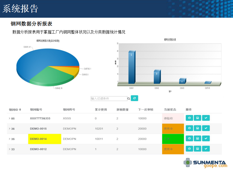Click eye icon in DEMO-0012 row
Image resolution: width=233 pixels, height=174 pixels.
click(189, 149)
